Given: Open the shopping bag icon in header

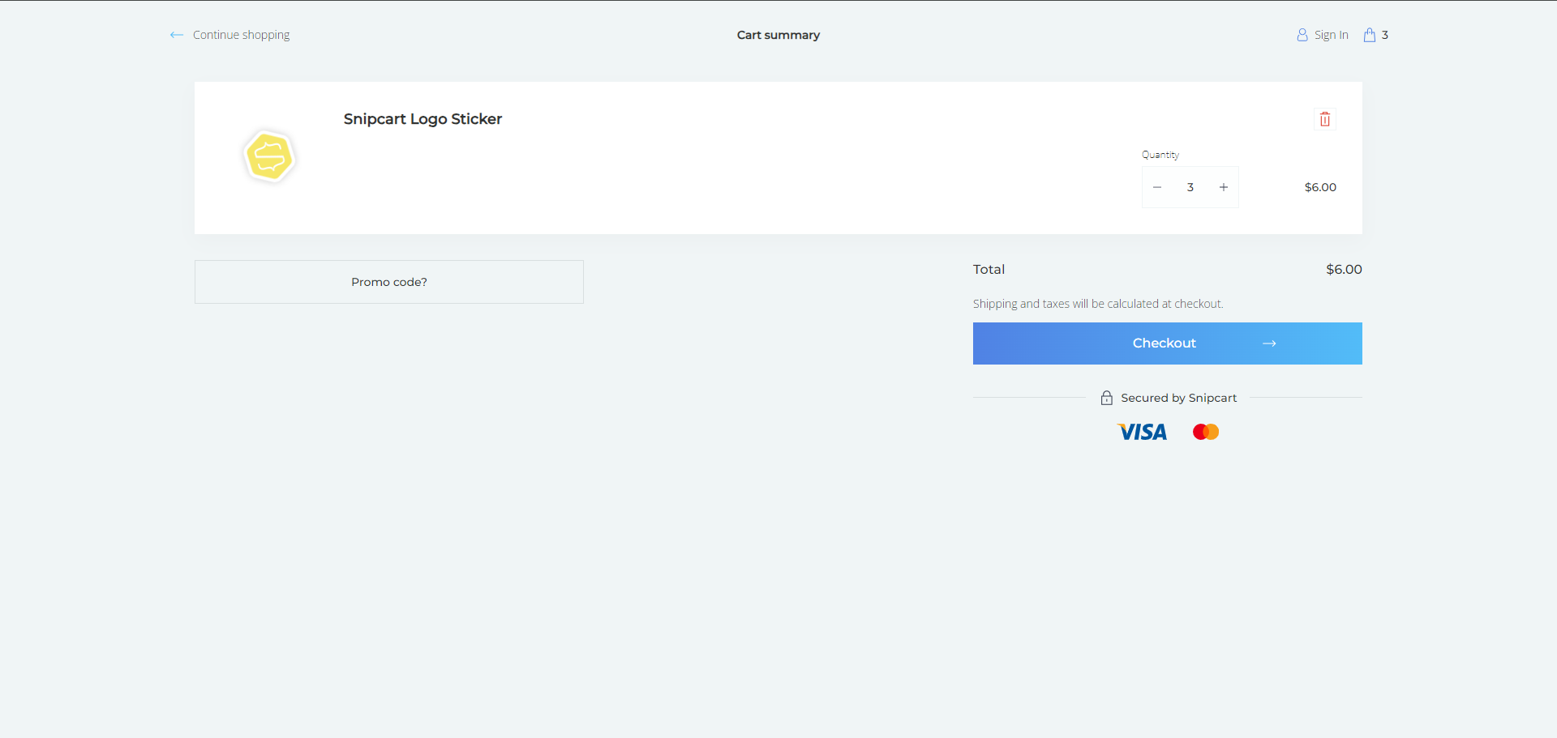Looking at the screenshot, I should [x=1370, y=35].
